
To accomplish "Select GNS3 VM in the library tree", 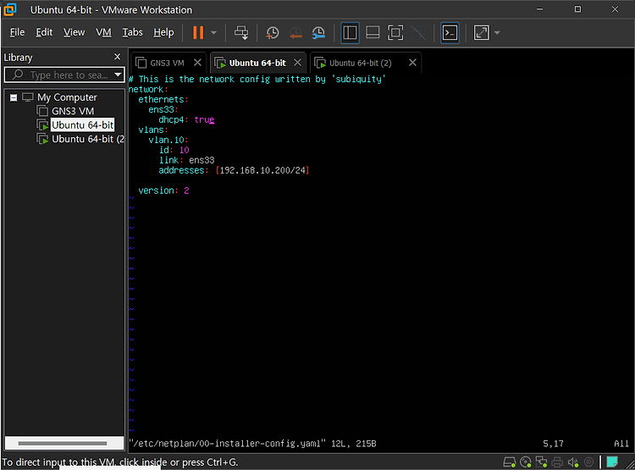I will coord(73,111).
